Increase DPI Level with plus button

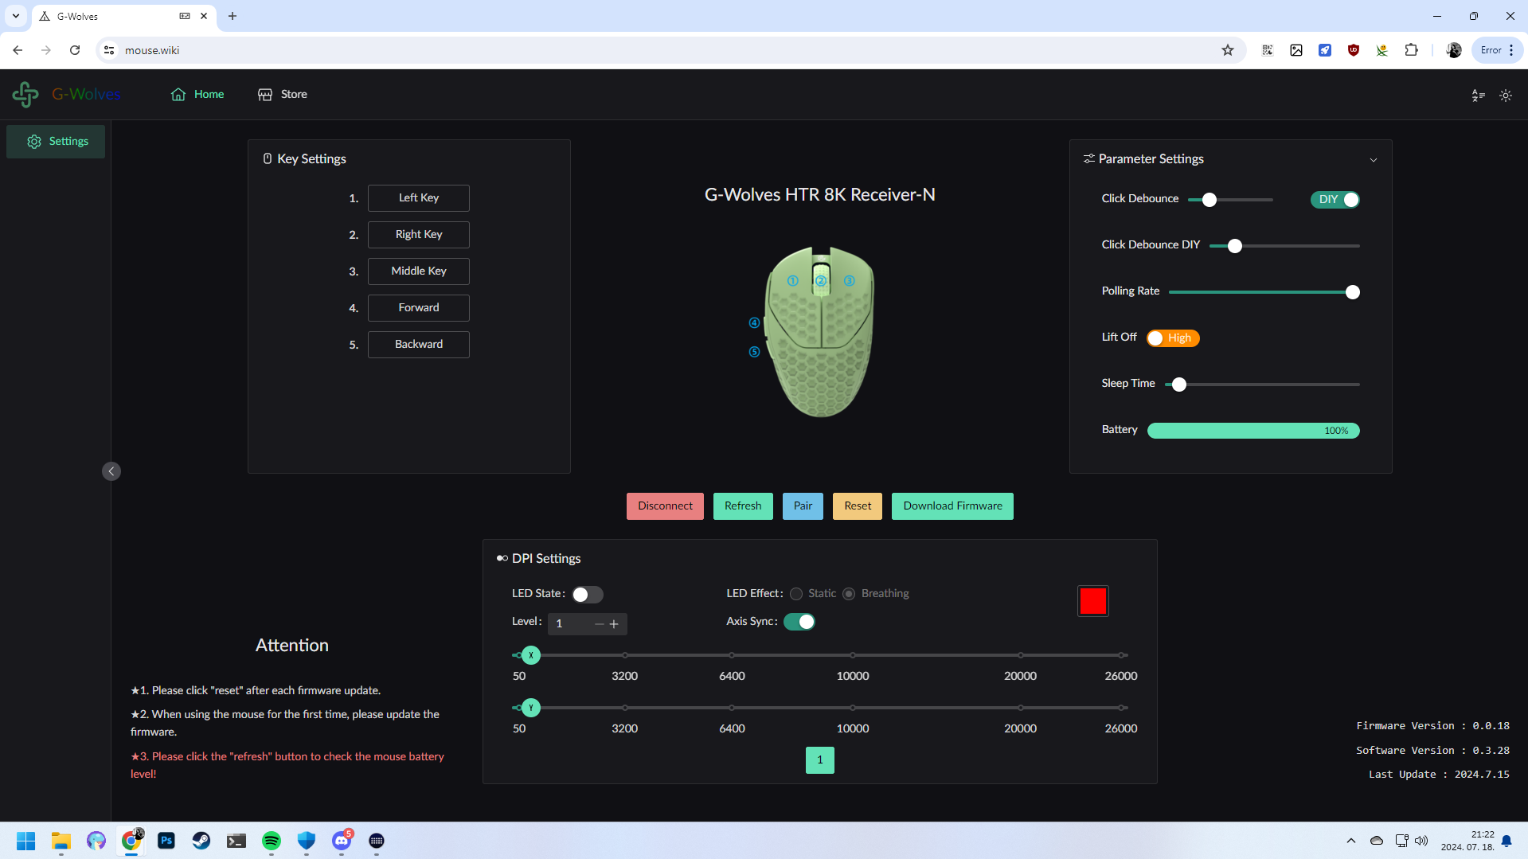pos(614,624)
